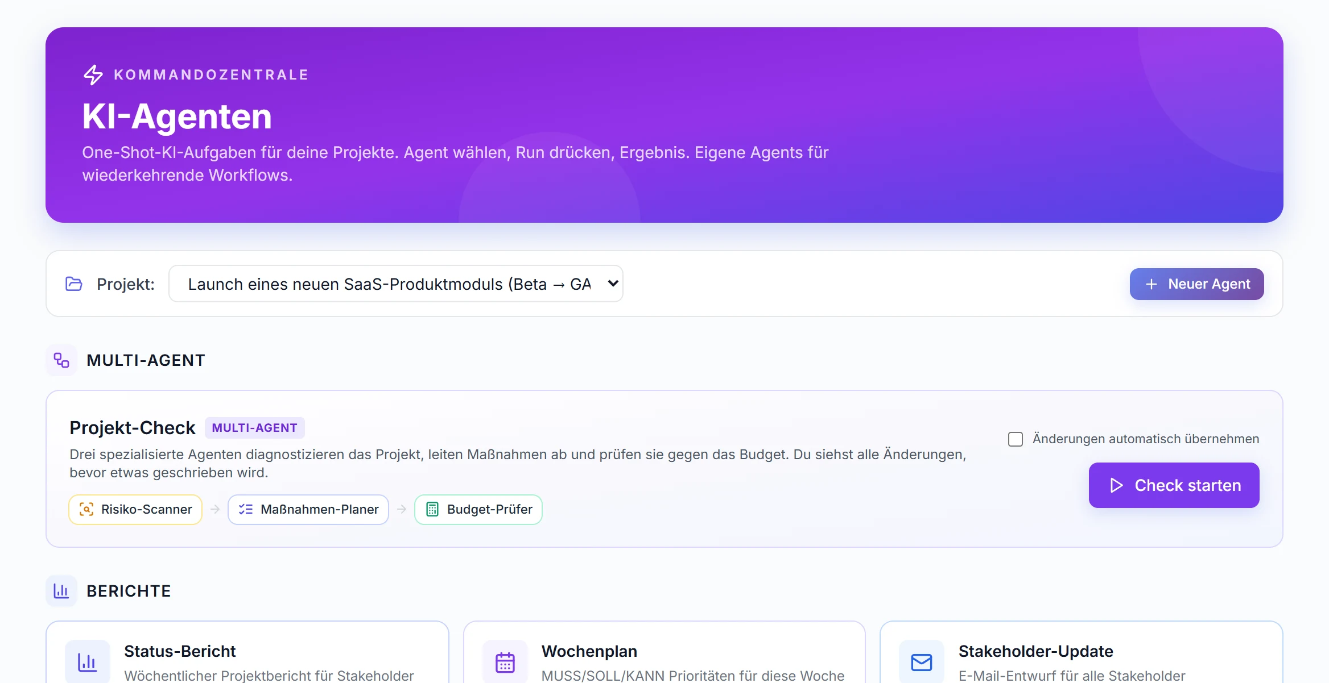
Task: Click 'E-Mail-Entwurf für alle Stakeholder' text
Action: click(x=1072, y=676)
